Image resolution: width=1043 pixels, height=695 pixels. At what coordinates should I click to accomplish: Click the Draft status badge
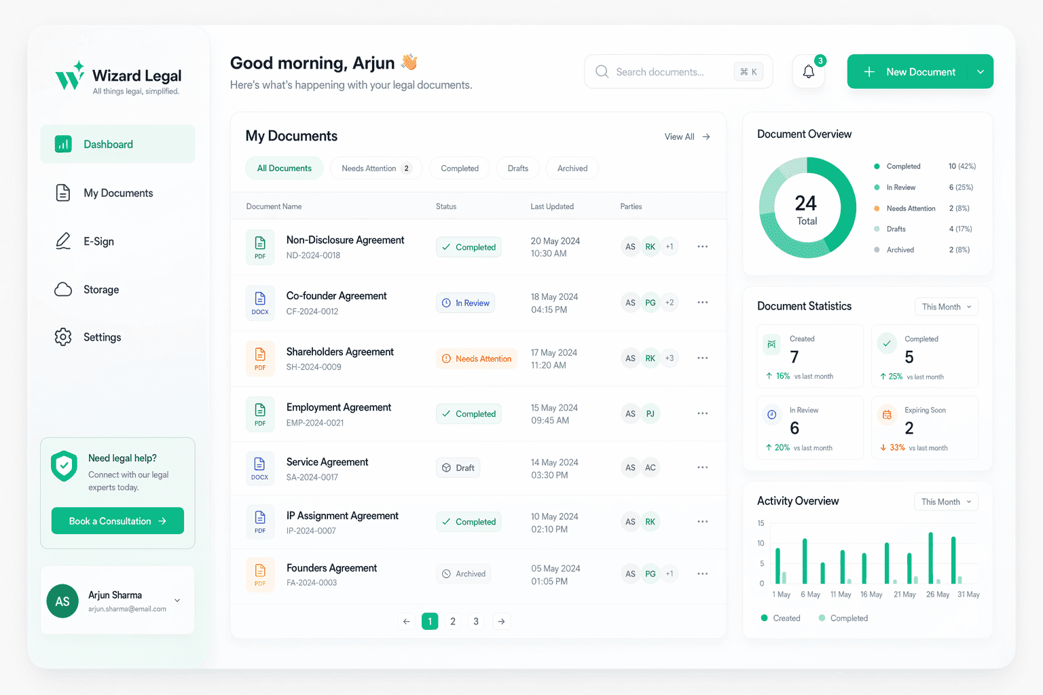tap(458, 468)
